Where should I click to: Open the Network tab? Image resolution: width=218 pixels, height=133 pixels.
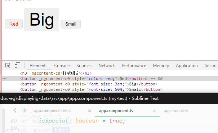point(107,66)
